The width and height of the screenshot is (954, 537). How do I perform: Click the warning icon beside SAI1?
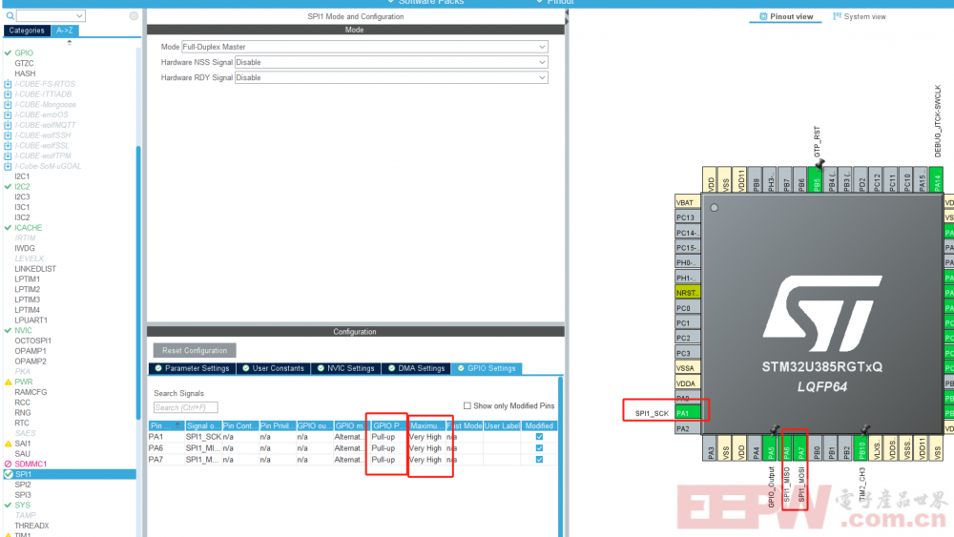pos(8,444)
